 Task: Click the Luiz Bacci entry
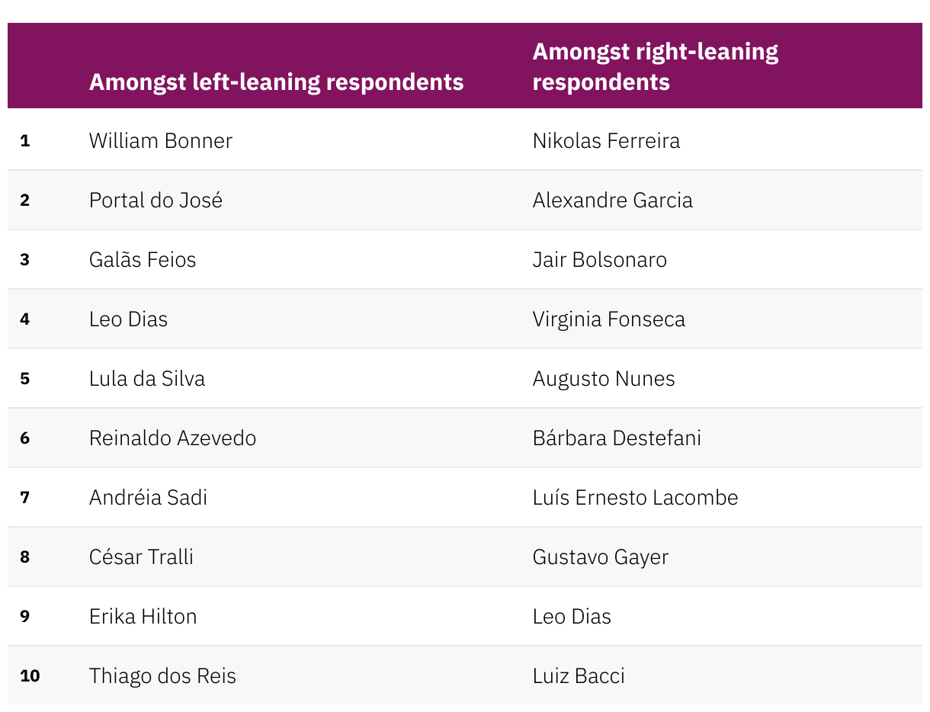coord(579,676)
